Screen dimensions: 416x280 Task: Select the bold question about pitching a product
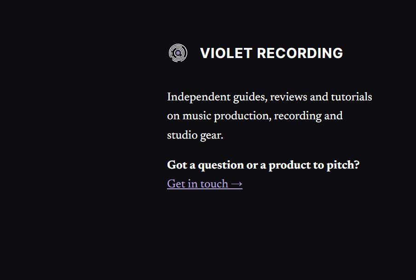click(x=263, y=165)
